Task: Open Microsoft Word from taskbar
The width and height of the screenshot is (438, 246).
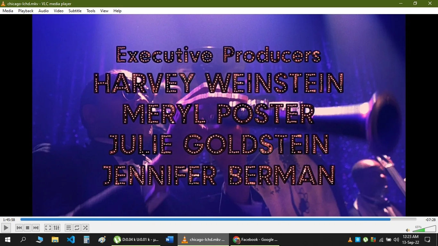Action: point(170,240)
